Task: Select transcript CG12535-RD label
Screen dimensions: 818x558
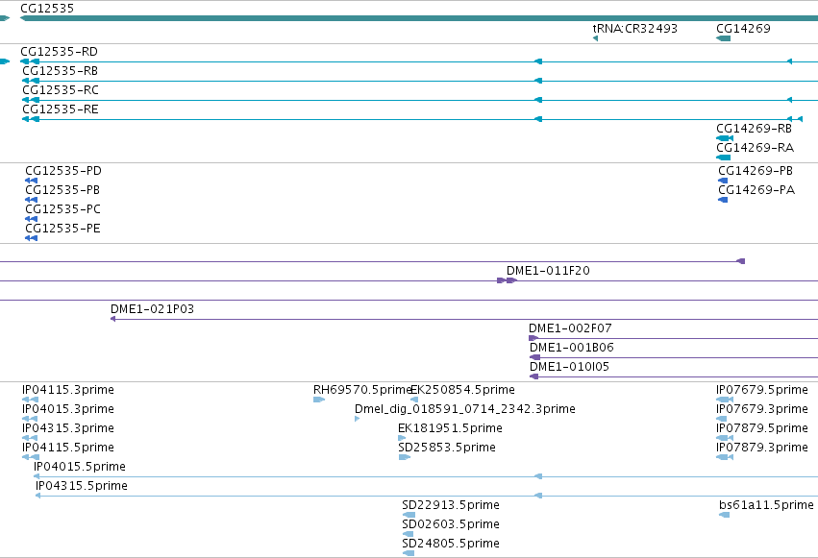Action: 59,51
